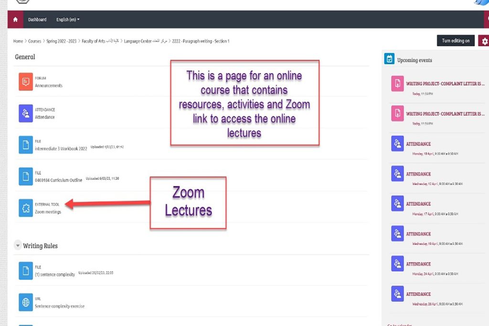
Task: Open the Attendance activity link in General
Action: point(44,117)
